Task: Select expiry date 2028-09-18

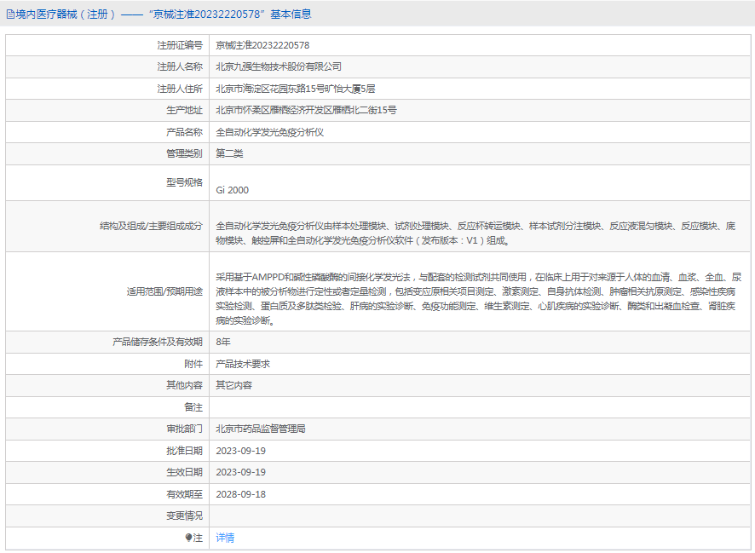Action: pyautogui.click(x=241, y=494)
